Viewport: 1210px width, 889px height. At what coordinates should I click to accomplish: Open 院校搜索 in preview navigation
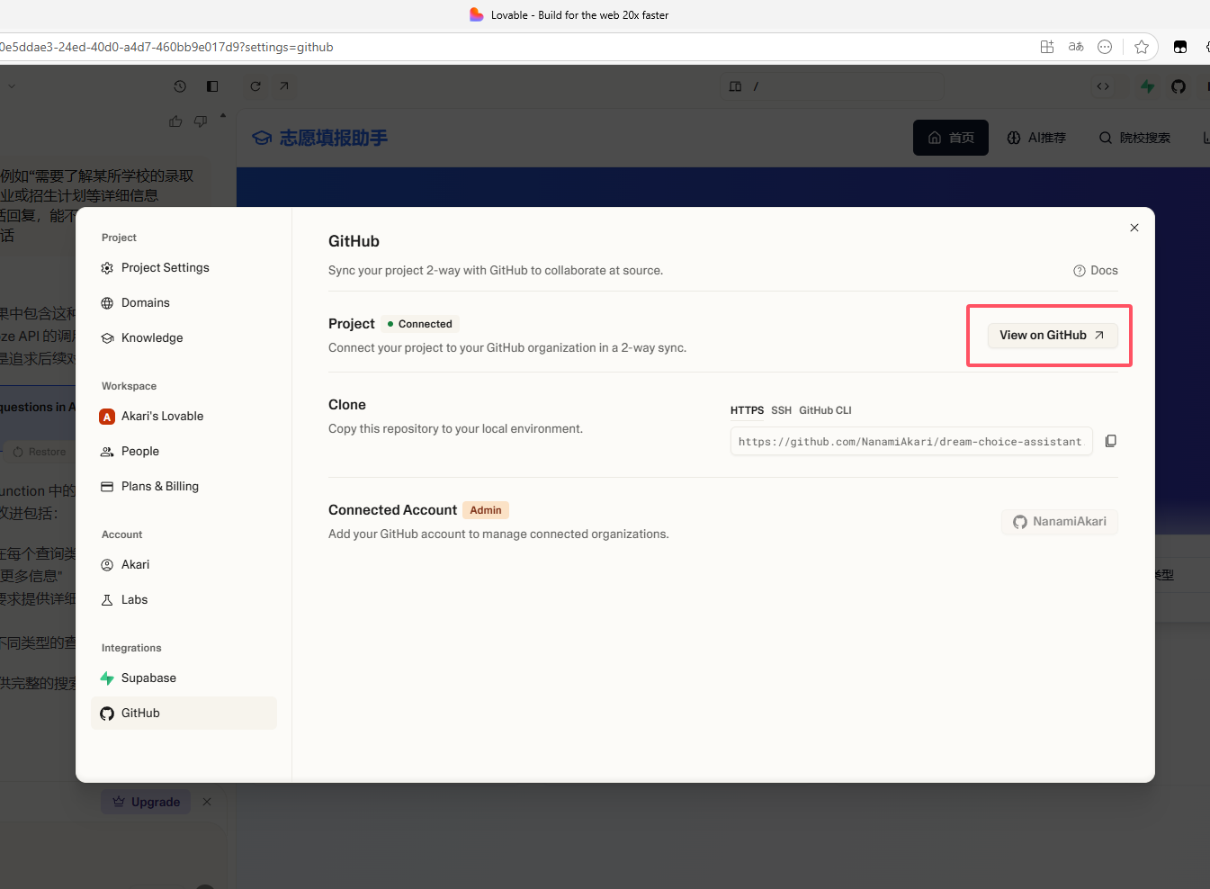click(1134, 138)
